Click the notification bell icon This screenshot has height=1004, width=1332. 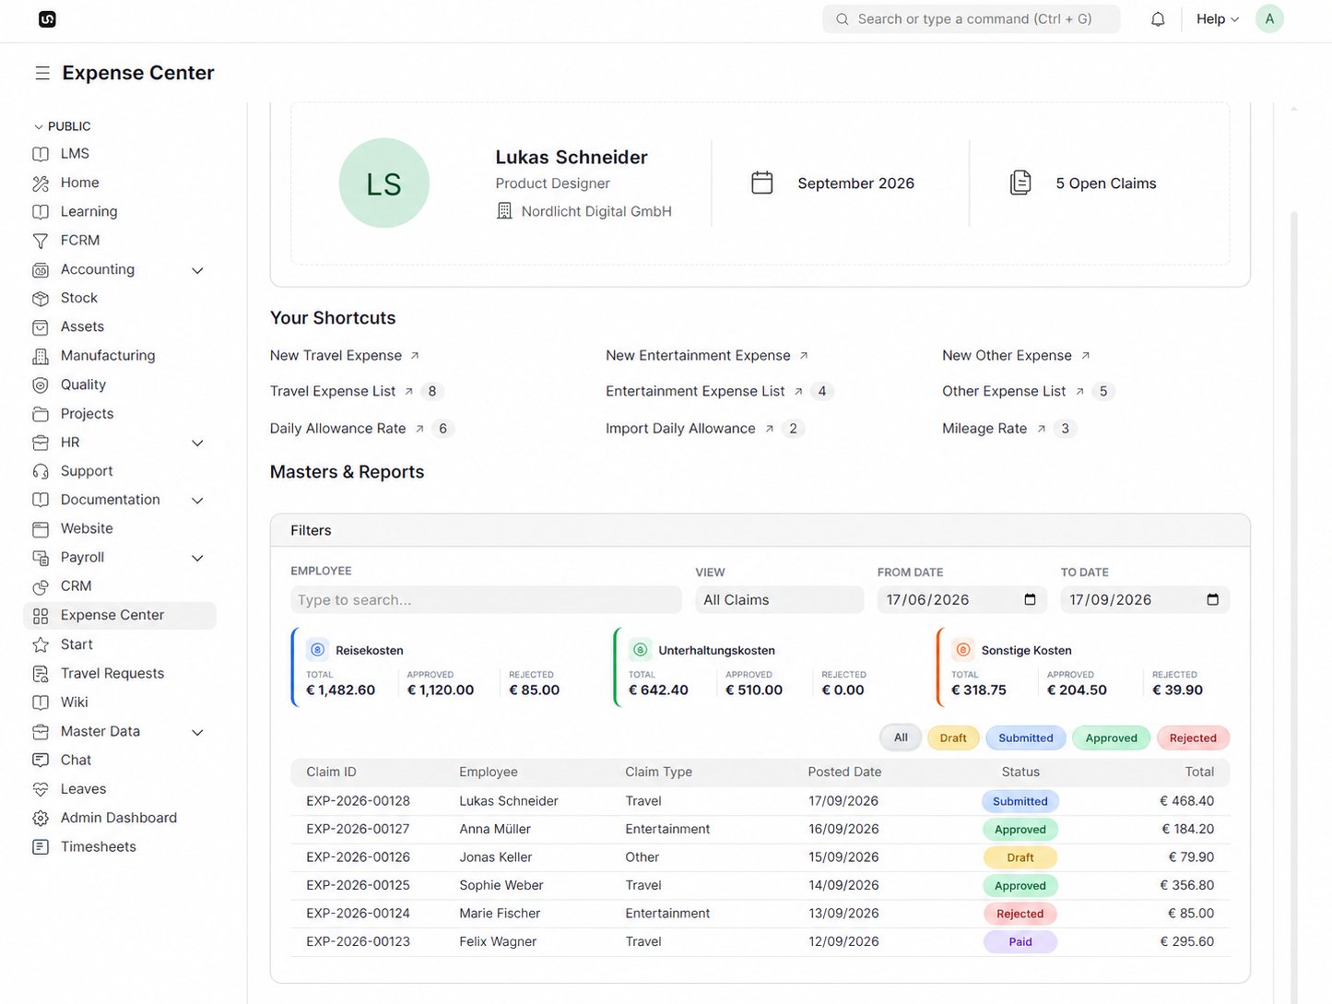(x=1158, y=19)
